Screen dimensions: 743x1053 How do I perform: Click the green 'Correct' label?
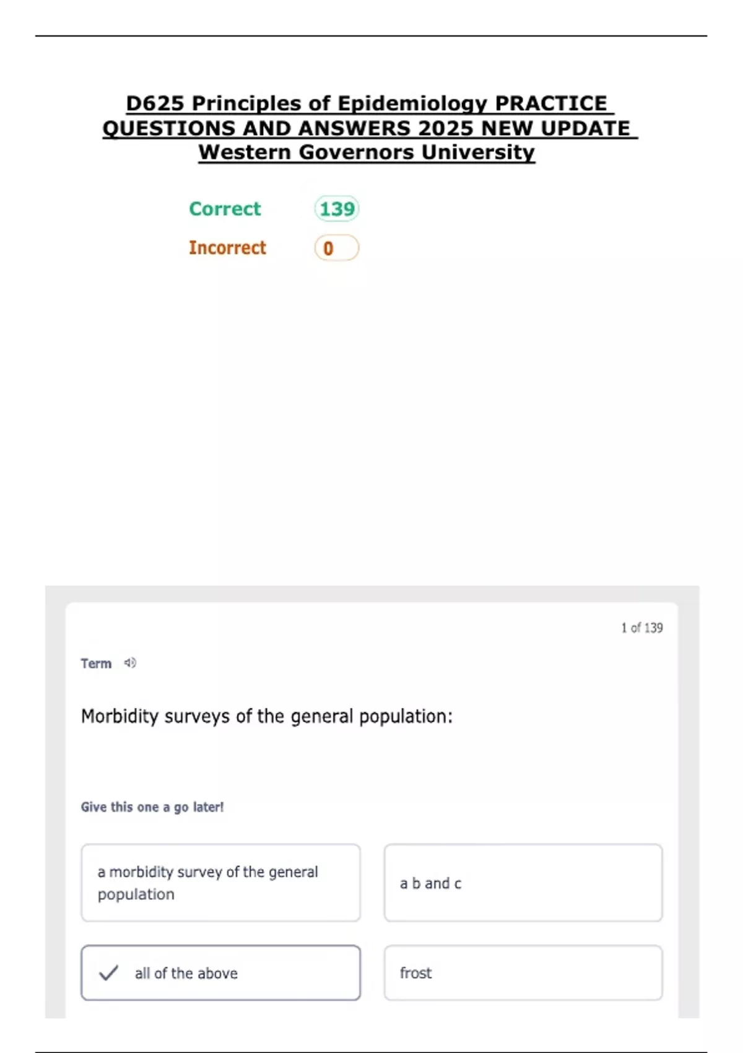(225, 209)
